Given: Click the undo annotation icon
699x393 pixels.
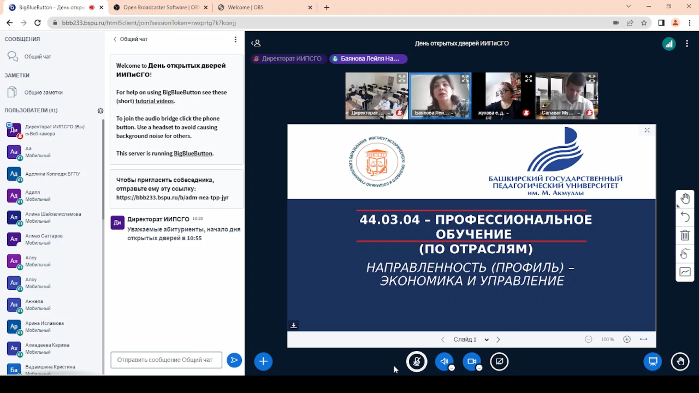Looking at the screenshot, I should (685, 217).
